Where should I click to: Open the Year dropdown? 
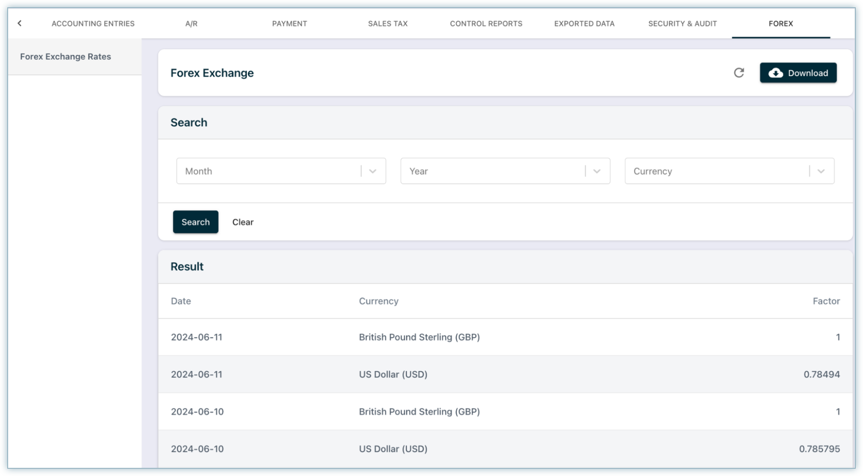505,171
